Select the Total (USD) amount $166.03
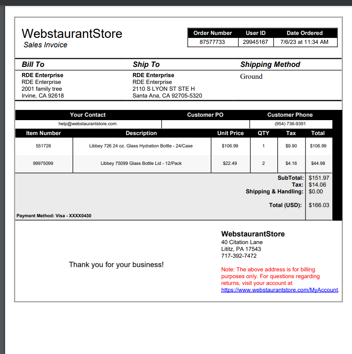The image size is (352, 354). (x=319, y=205)
